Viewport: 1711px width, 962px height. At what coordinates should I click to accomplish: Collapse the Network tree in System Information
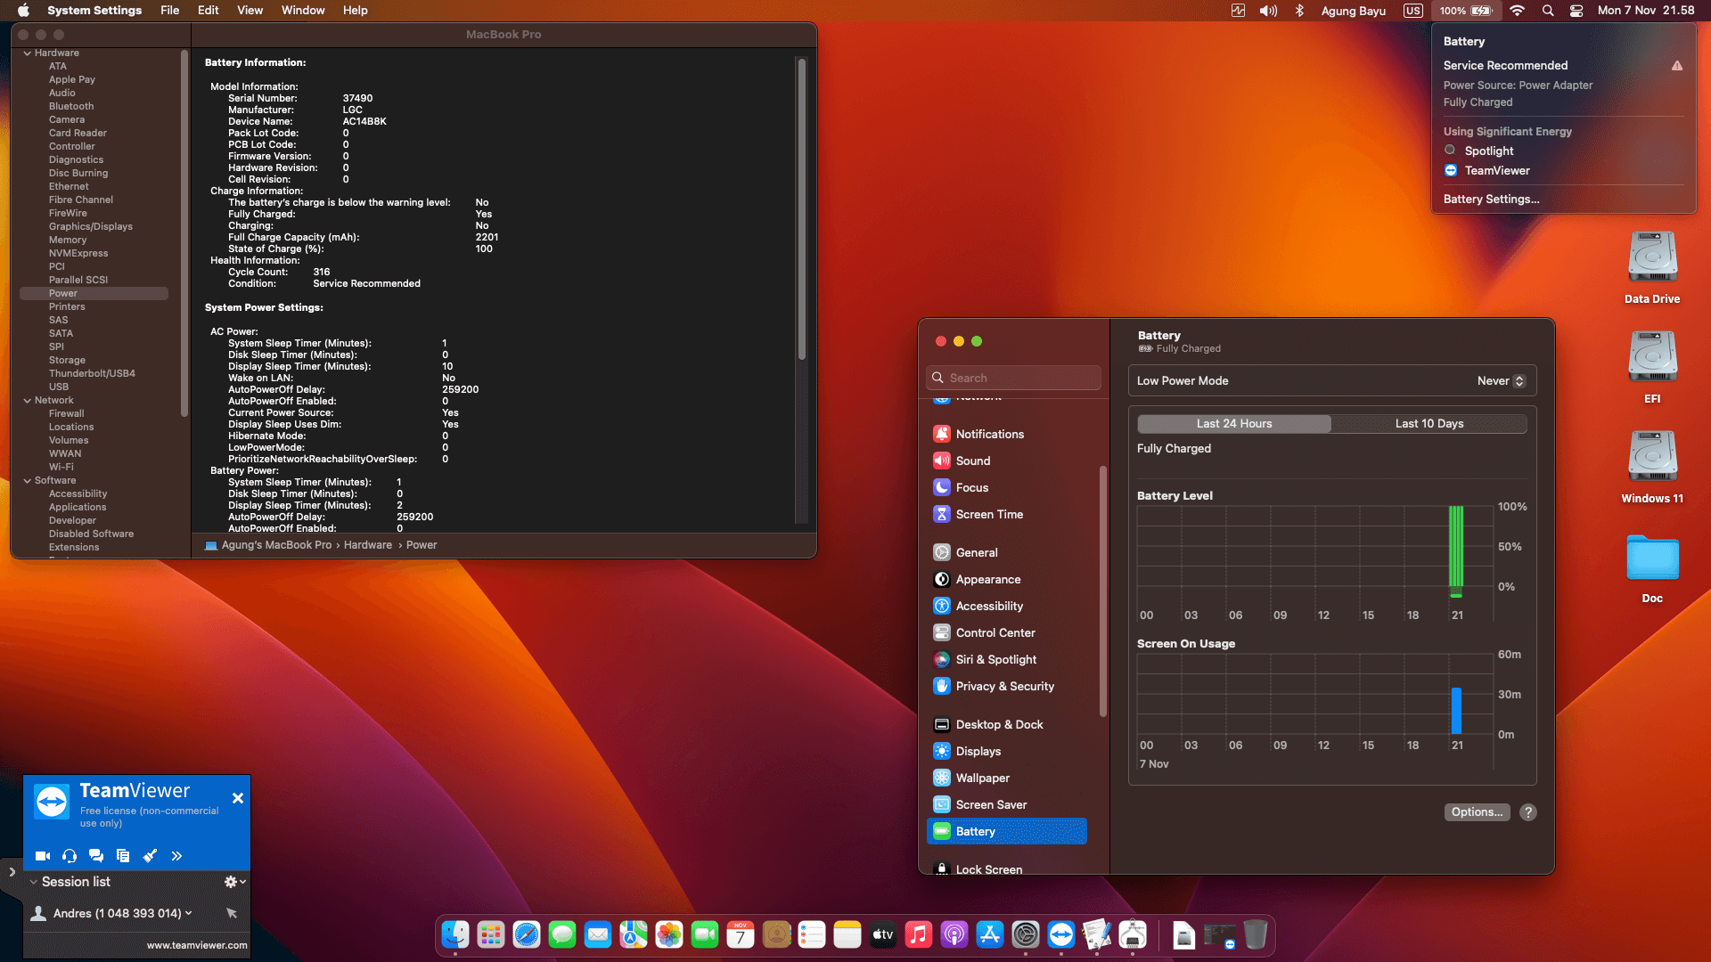point(28,401)
